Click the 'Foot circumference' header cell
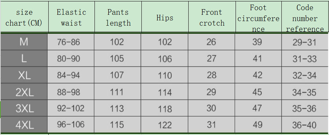Viewport: 329px width, 135px height. pyautogui.click(x=258, y=17)
